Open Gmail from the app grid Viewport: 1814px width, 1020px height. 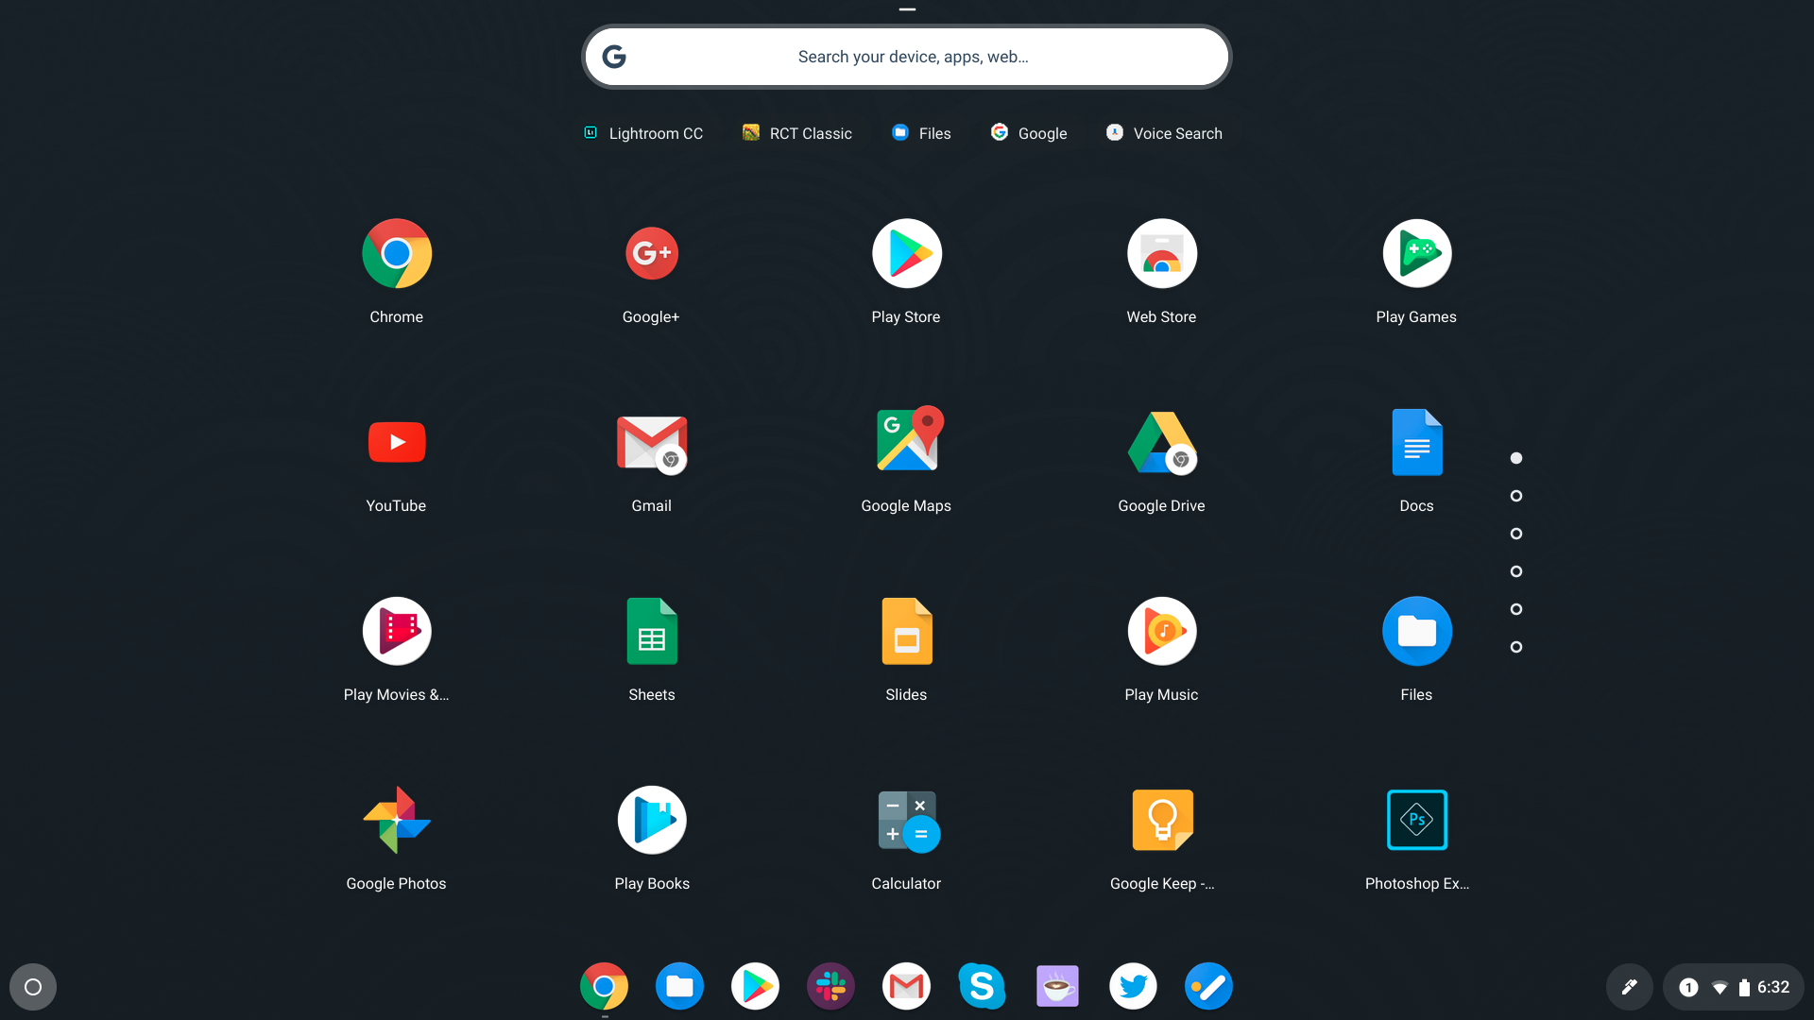coord(651,442)
